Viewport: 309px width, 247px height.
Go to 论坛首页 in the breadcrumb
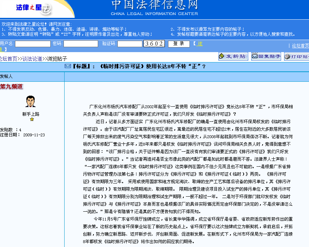(x=8, y=59)
